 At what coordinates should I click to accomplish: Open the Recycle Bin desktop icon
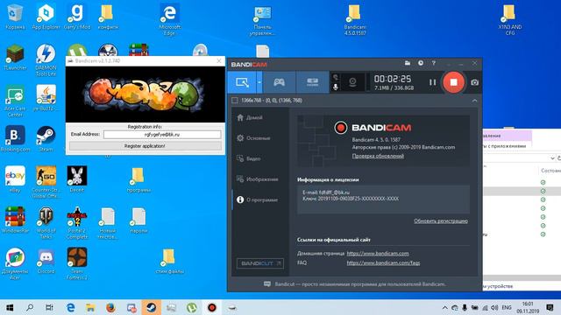click(x=15, y=17)
